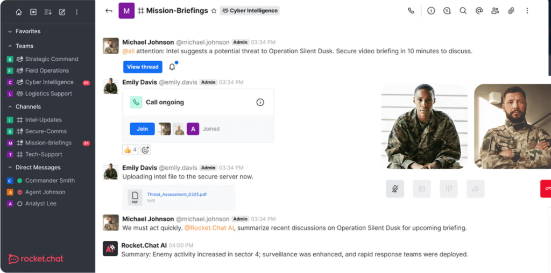551x273 pixels.
Task: Click the bearded soldier video tile
Action: [512, 126]
